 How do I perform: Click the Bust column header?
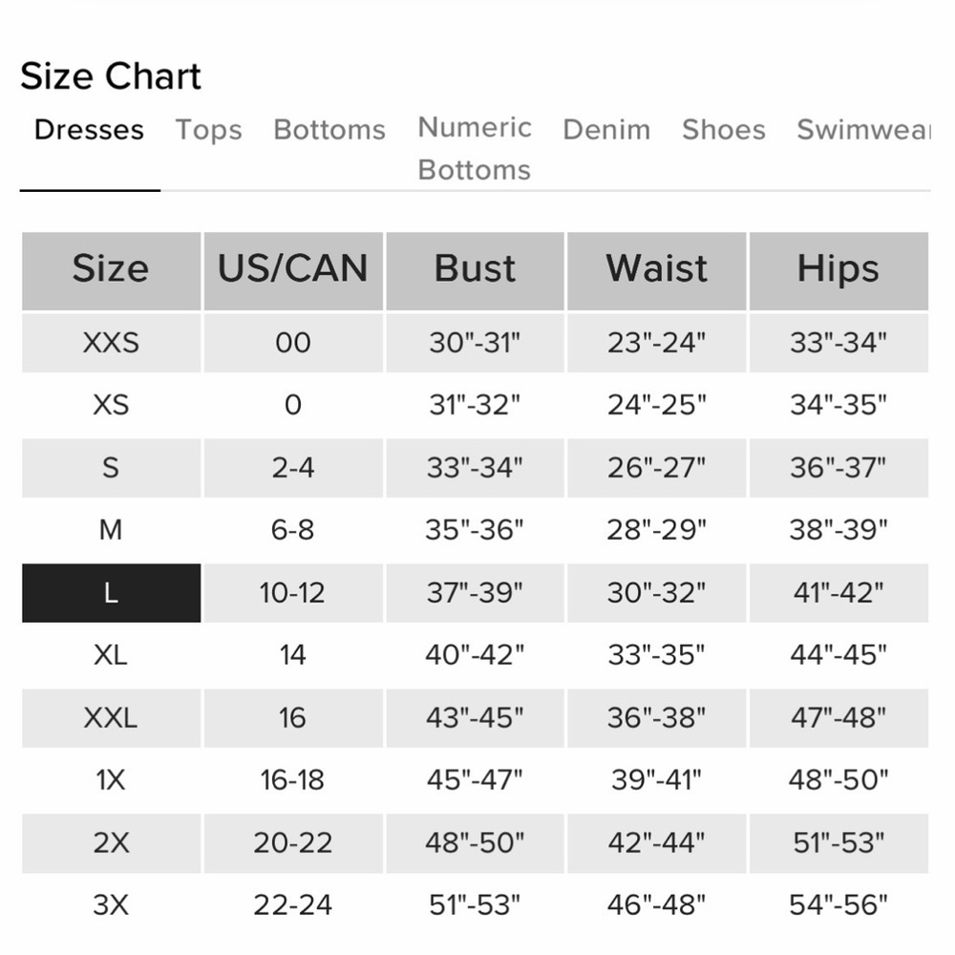(475, 271)
